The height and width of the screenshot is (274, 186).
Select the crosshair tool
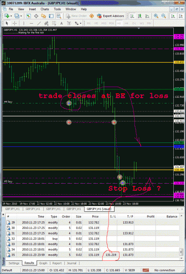(x=14, y=23)
